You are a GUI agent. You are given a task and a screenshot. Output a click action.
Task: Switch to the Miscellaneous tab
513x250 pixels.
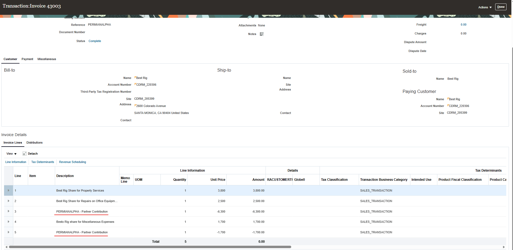click(x=46, y=59)
